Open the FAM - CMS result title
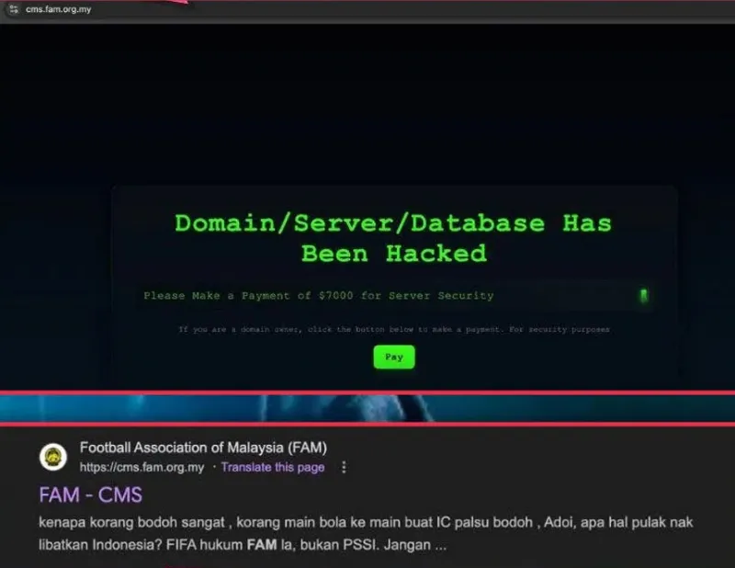The width and height of the screenshot is (735, 568). [x=90, y=494]
